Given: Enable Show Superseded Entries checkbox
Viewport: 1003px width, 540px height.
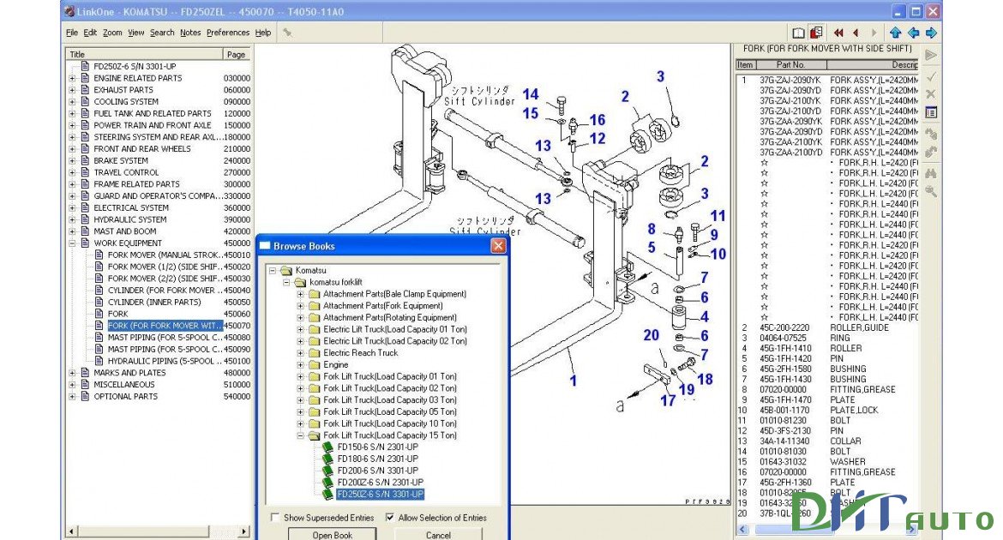Looking at the screenshot, I should (275, 518).
